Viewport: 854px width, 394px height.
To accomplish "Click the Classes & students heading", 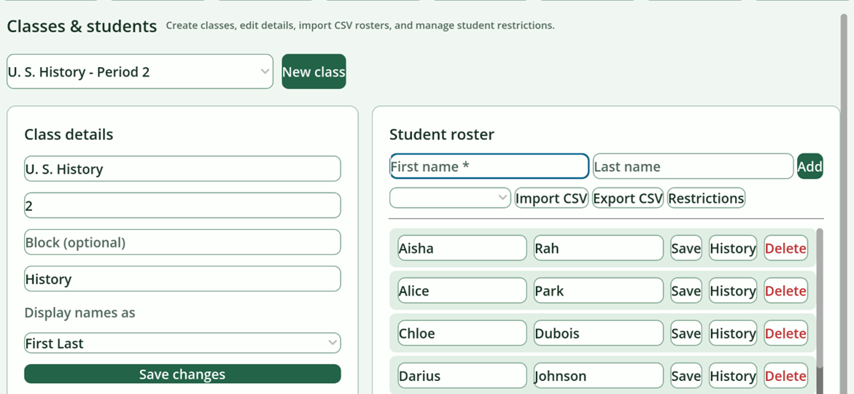I will click(82, 26).
